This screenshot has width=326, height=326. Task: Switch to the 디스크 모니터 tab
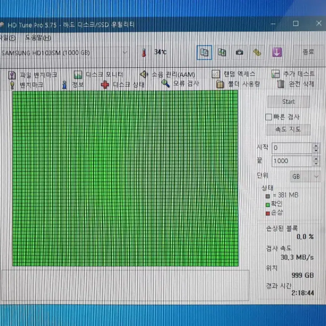click(x=98, y=74)
